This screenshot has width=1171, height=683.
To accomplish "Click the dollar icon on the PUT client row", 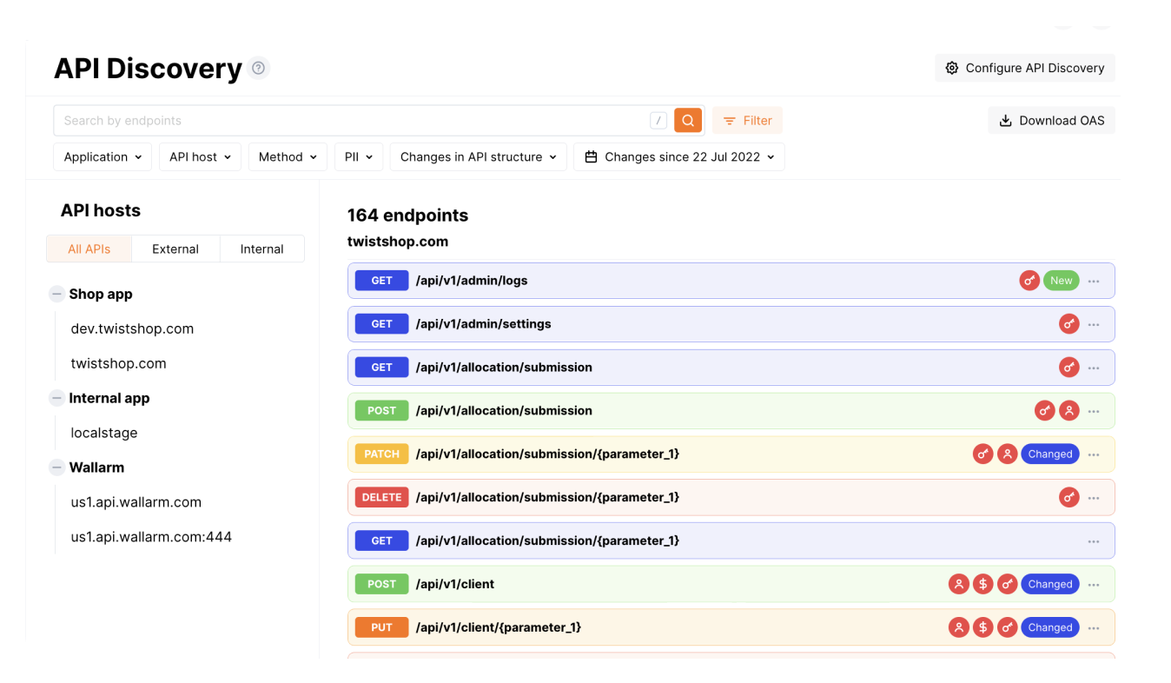I will [982, 627].
